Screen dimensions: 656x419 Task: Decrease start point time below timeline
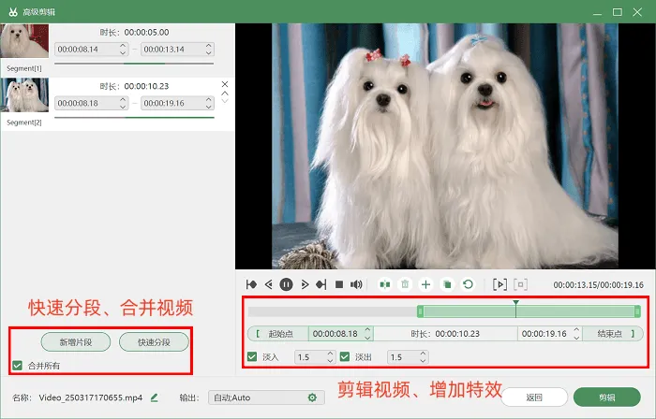pos(367,338)
